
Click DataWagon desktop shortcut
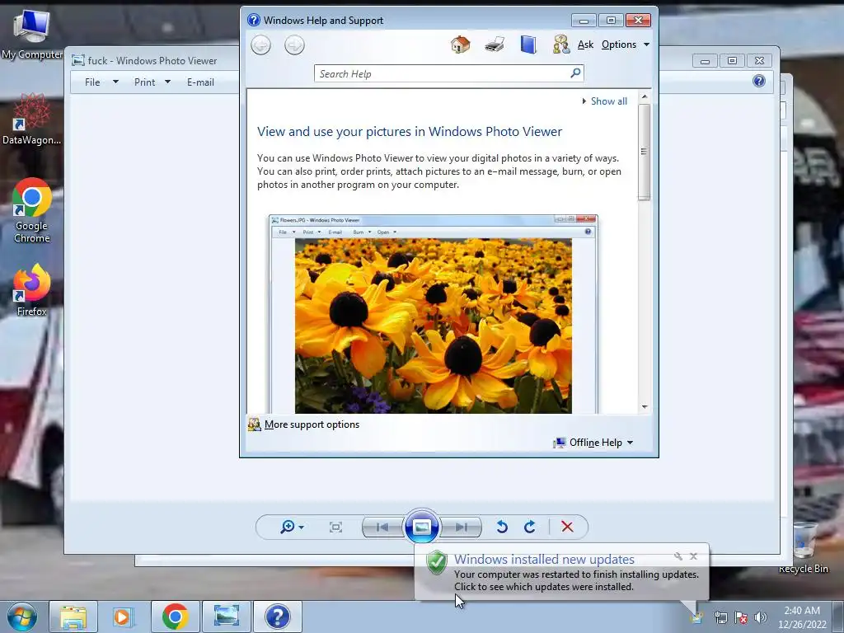[x=31, y=119]
